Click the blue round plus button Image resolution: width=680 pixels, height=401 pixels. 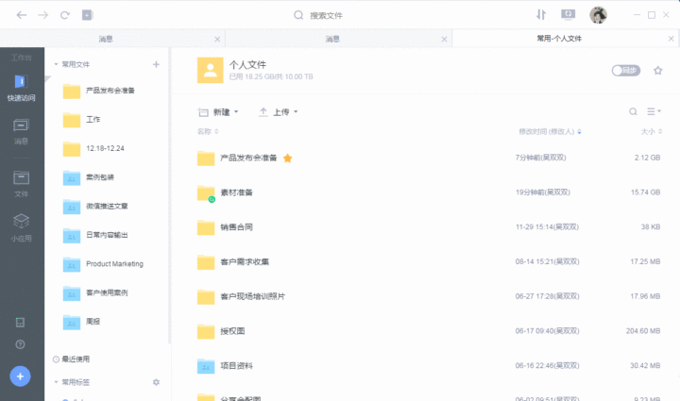[x=21, y=376]
